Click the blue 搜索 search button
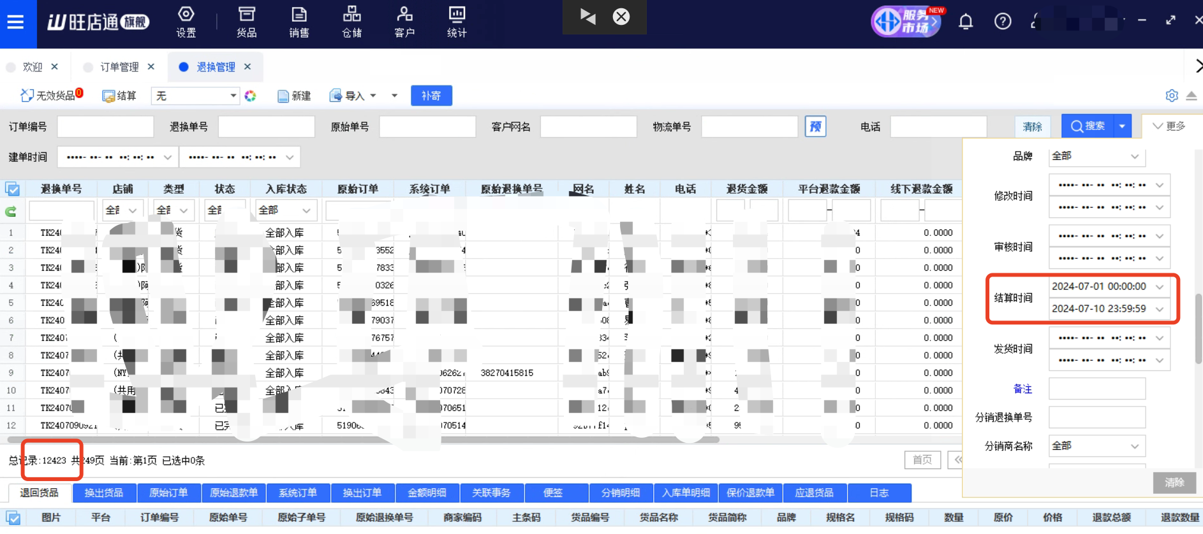The image size is (1203, 534). (1088, 126)
